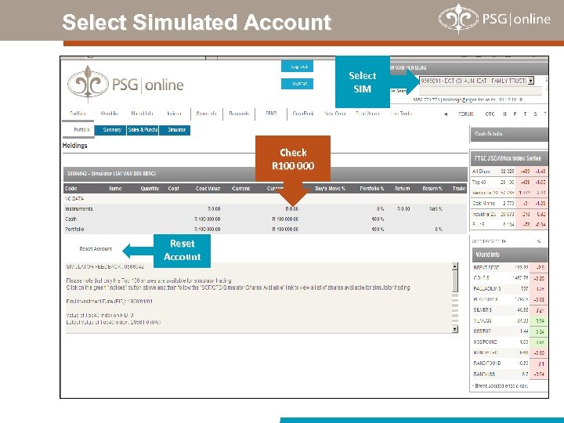Image resolution: width=564 pixels, height=423 pixels.
Task: Open the SENS menu item
Action: coord(271,114)
